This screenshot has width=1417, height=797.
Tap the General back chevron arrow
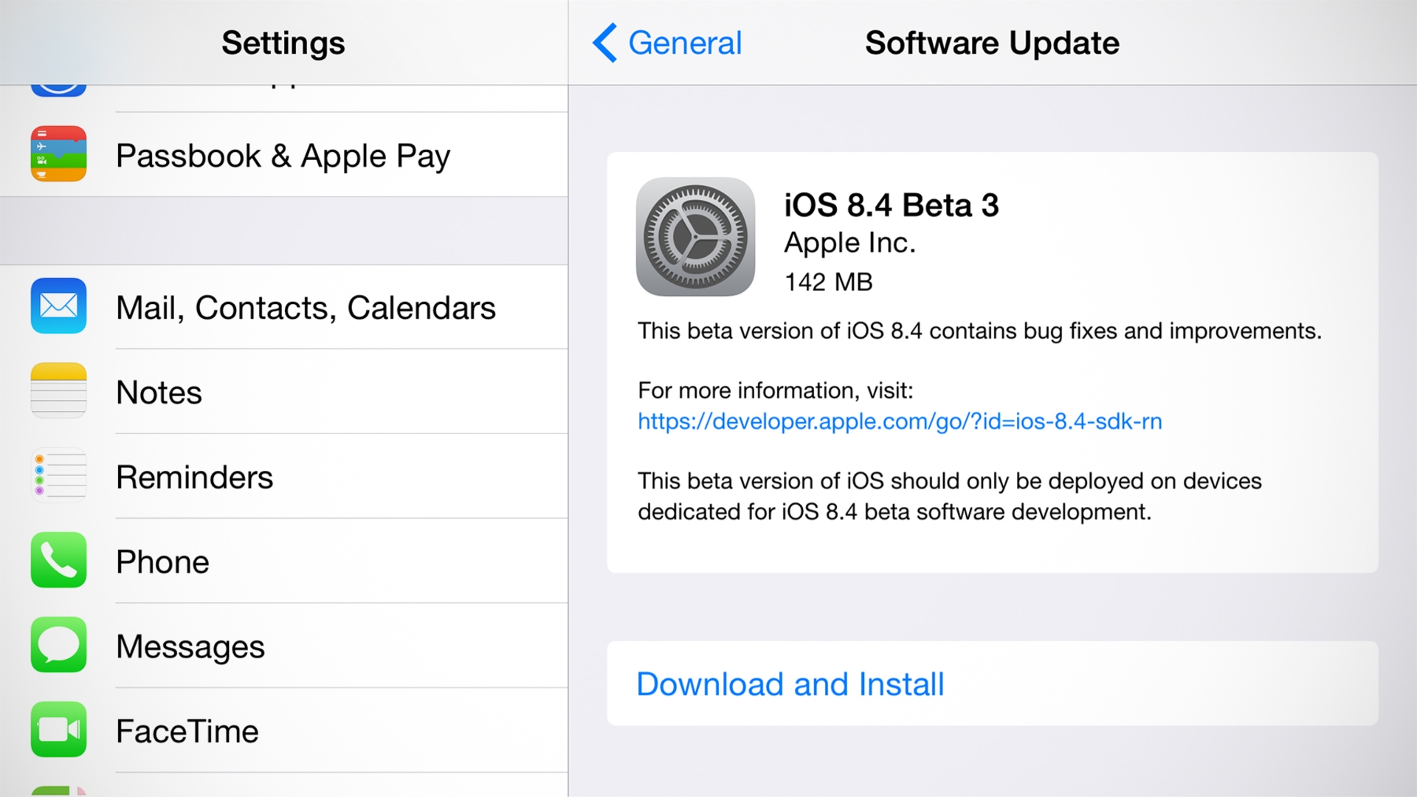click(604, 42)
